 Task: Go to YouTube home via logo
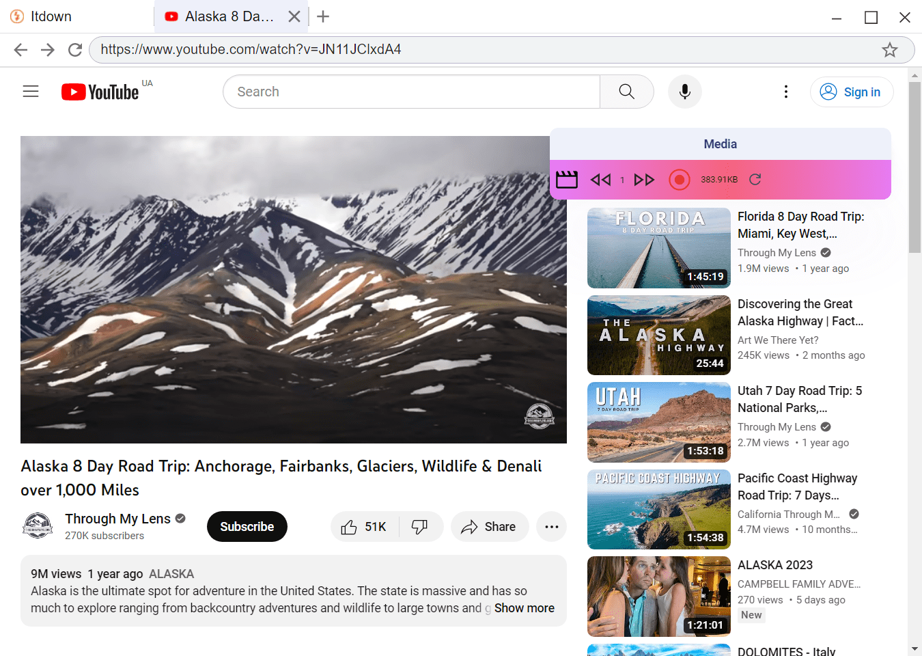pyautogui.click(x=100, y=92)
